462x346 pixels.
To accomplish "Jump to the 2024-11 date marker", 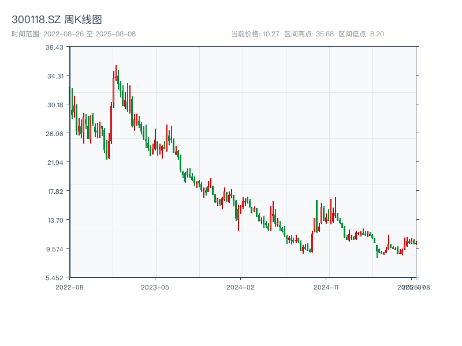I will tap(326, 287).
